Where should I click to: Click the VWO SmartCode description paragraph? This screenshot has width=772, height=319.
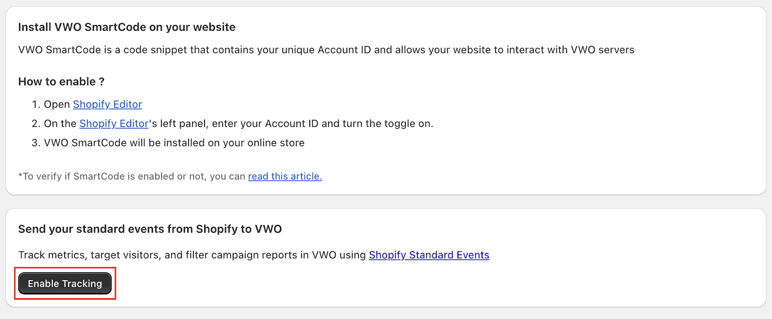(326, 50)
